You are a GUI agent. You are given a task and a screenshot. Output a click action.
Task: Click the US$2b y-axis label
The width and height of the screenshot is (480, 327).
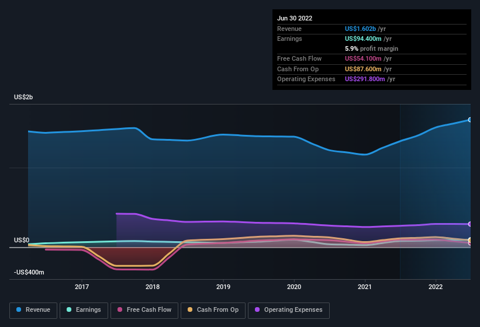click(x=23, y=97)
